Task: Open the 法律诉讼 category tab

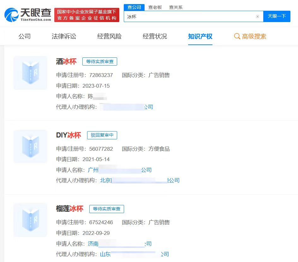Action: click(64, 36)
